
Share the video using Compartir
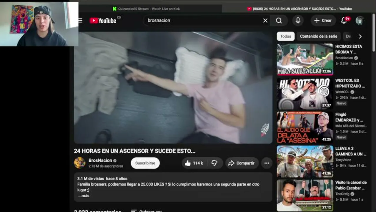click(x=242, y=163)
